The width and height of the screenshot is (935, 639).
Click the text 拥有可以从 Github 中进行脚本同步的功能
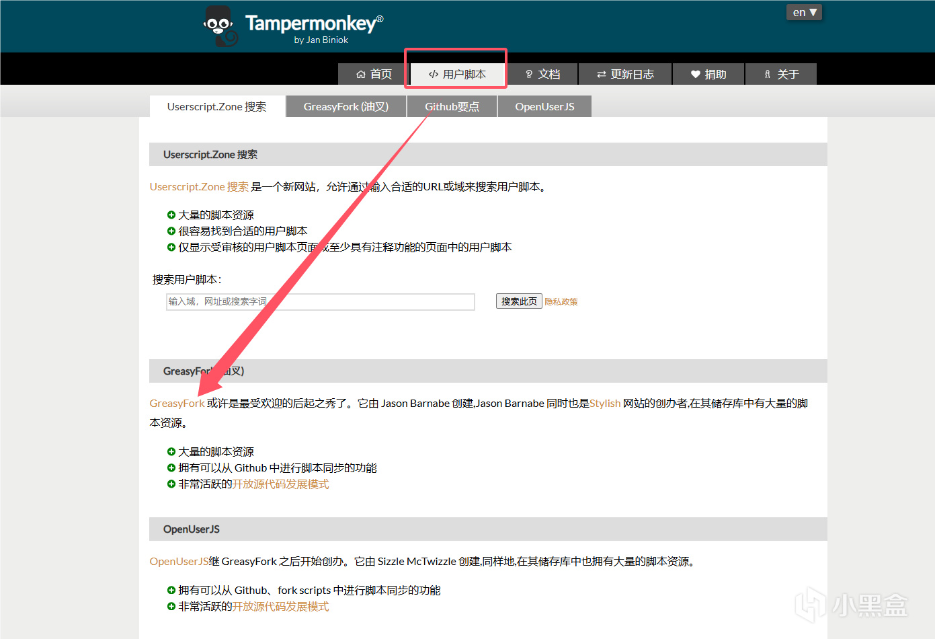pyautogui.click(x=278, y=468)
